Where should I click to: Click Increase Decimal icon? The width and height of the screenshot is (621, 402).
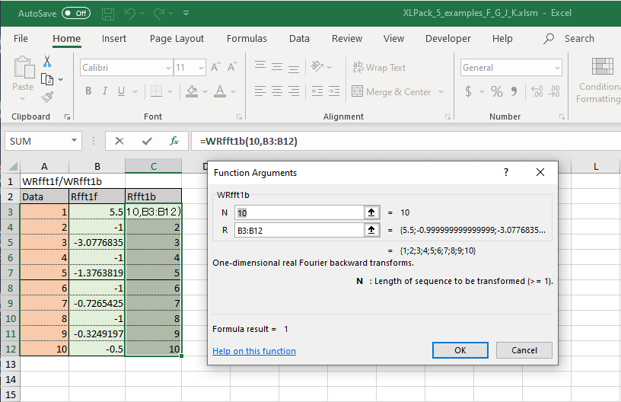[x=537, y=92]
